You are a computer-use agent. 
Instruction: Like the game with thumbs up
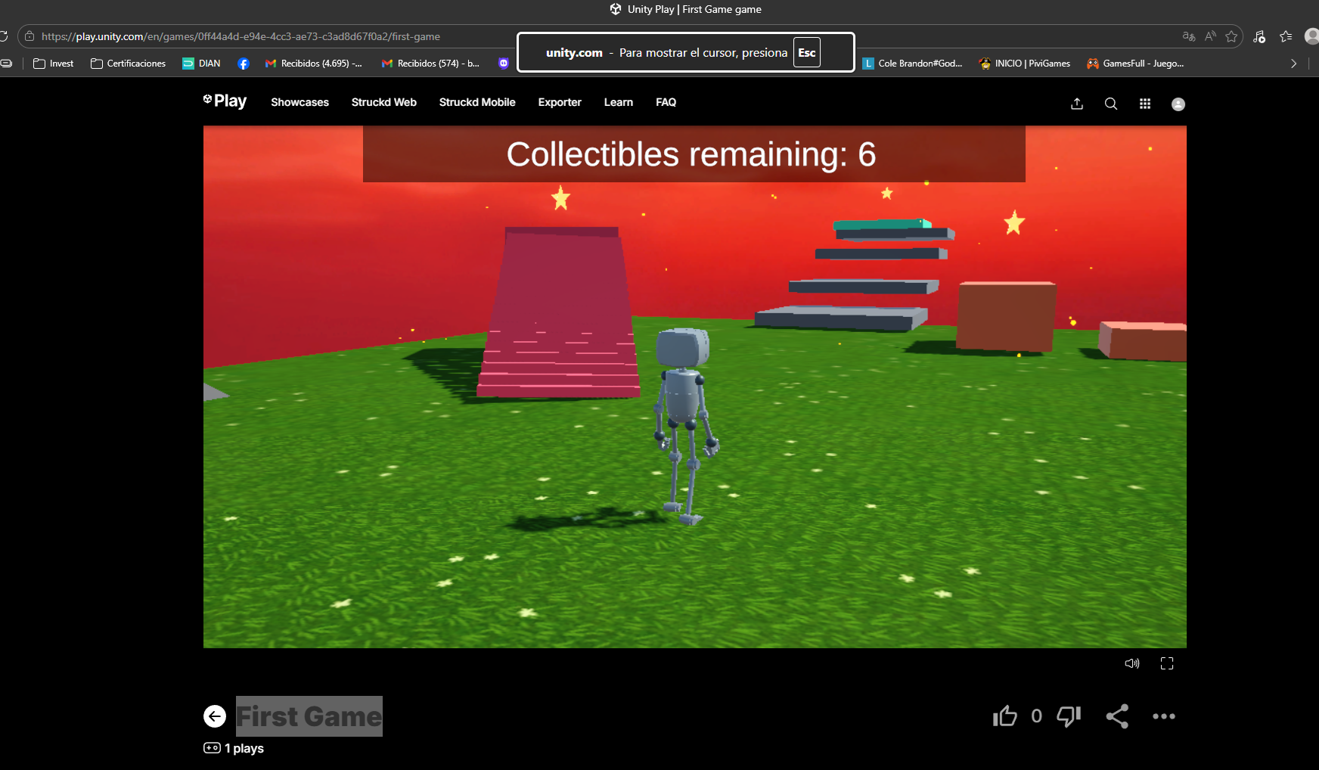click(1005, 716)
